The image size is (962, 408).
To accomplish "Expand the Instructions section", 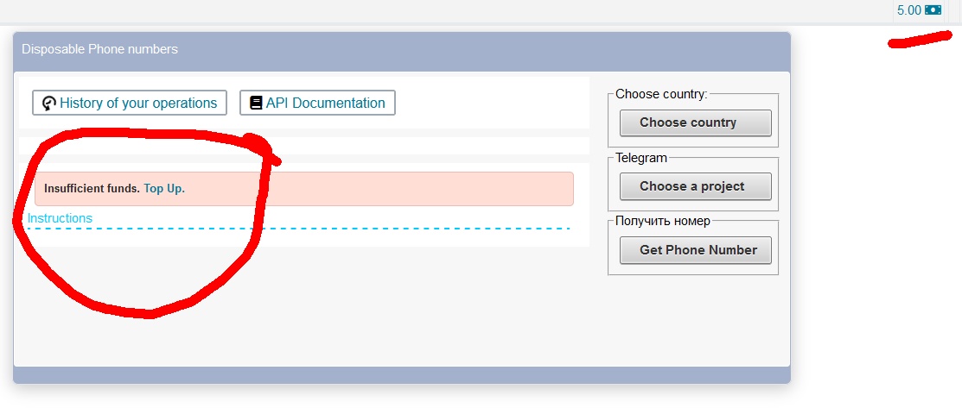I will pos(61,218).
